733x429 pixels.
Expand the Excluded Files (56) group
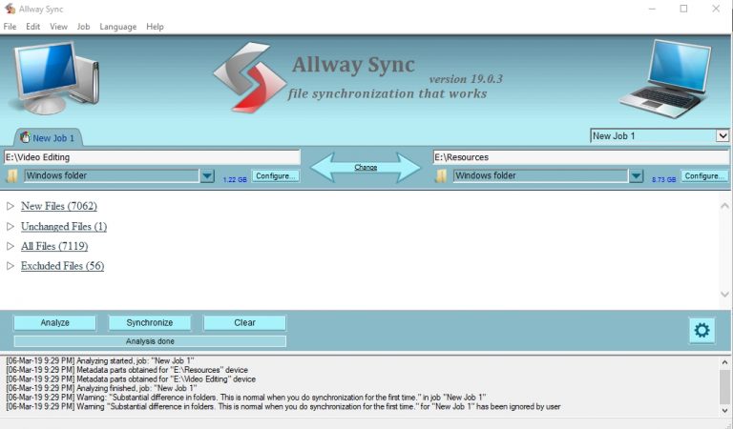pyautogui.click(x=10, y=267)
